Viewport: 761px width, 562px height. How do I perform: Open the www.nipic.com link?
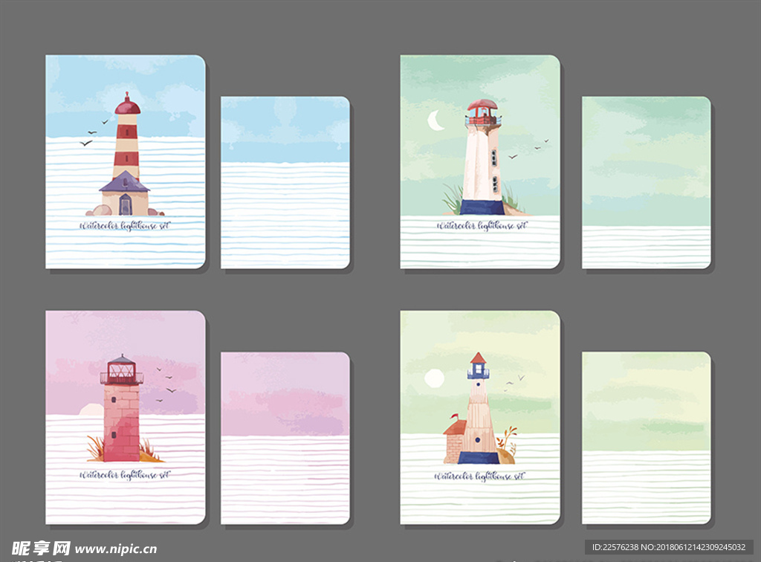coord(116,549)
